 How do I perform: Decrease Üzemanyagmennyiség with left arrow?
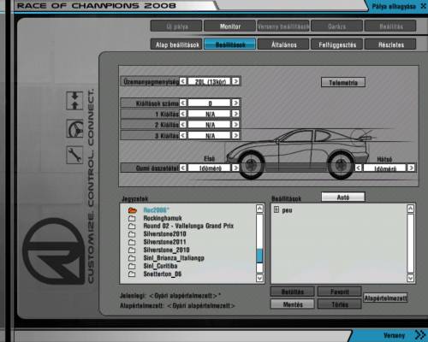pos(183,81)
